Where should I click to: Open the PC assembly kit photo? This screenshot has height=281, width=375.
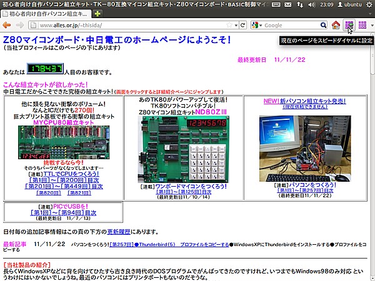point(305,149)
